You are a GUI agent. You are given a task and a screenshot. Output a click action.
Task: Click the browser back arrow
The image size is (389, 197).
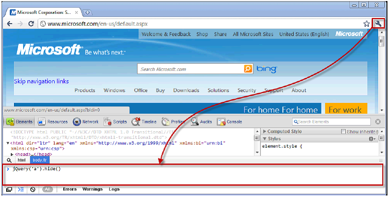[10, 24]
